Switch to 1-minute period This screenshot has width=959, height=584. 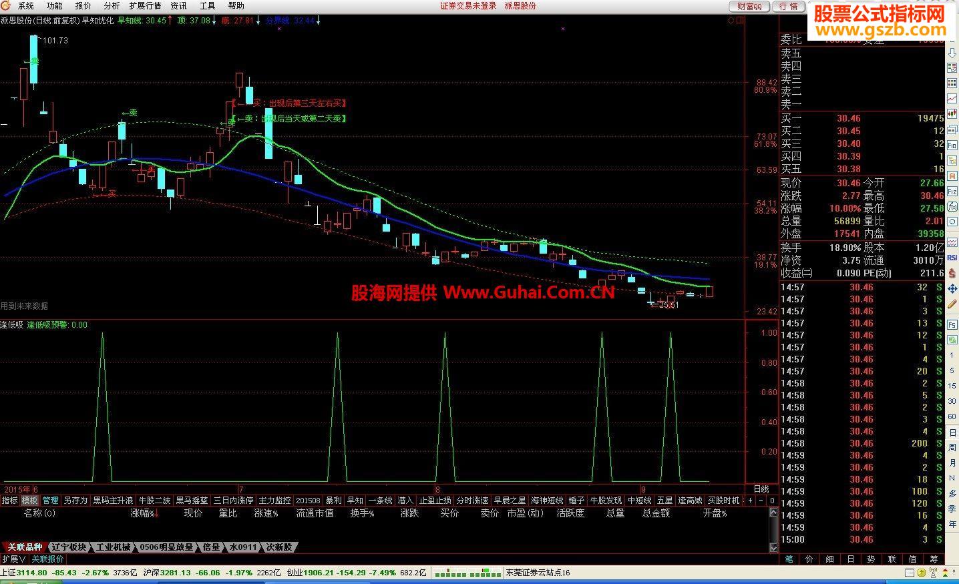click(952, 355)
